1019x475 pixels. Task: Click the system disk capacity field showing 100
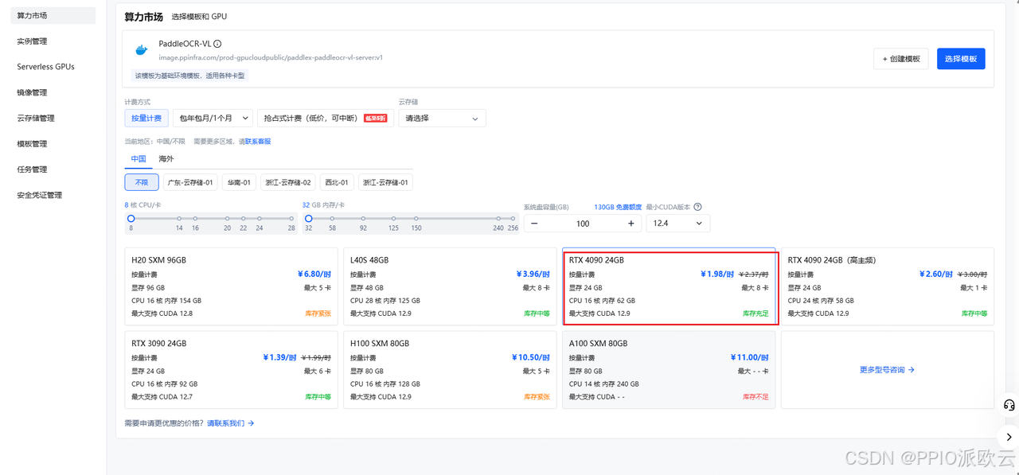pos(583,224)
